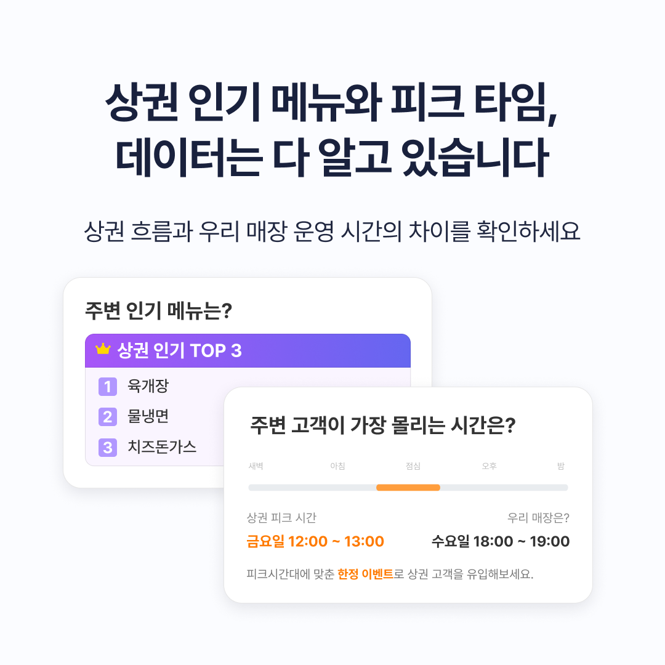
Task: Click the 한정 이벤트 highlighted link
Action: (x=365, y=575)
